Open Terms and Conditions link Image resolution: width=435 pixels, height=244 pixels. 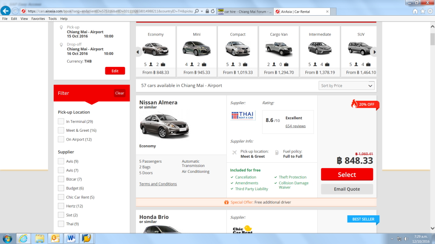click(158, 184)
